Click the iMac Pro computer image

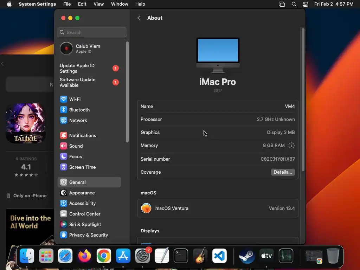click(x=218, y=55)
